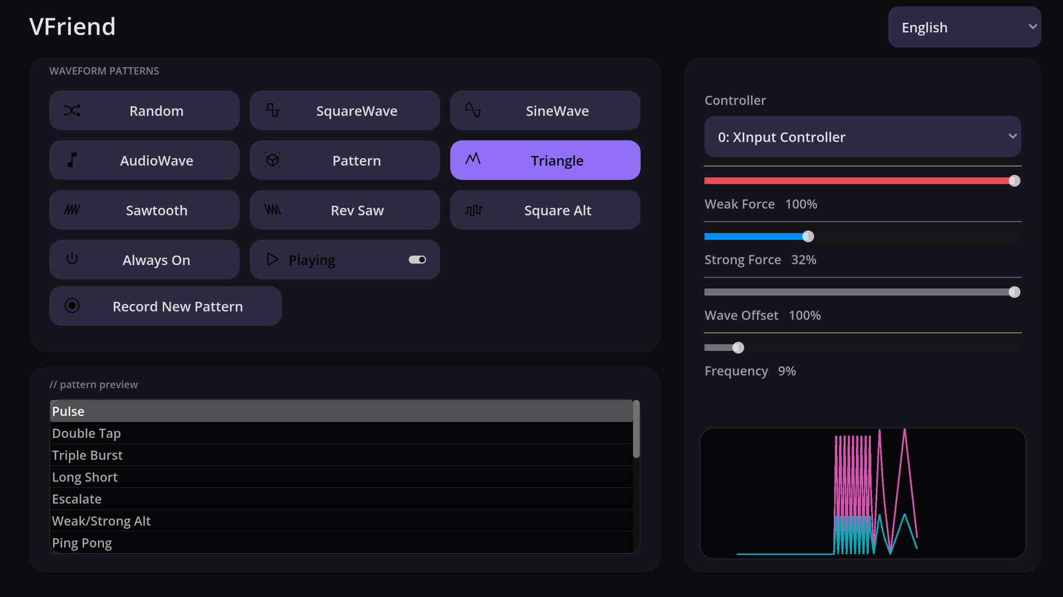The height and width of the screenshot is (597, 1063).
Task: Click the Sawtooth wave icon
Action: tap(72, 210)
